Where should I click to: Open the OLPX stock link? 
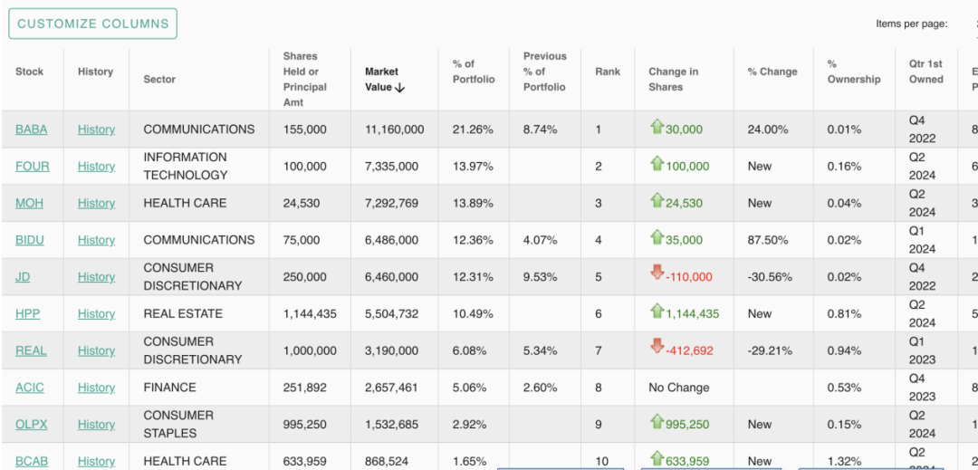point(31,424)
